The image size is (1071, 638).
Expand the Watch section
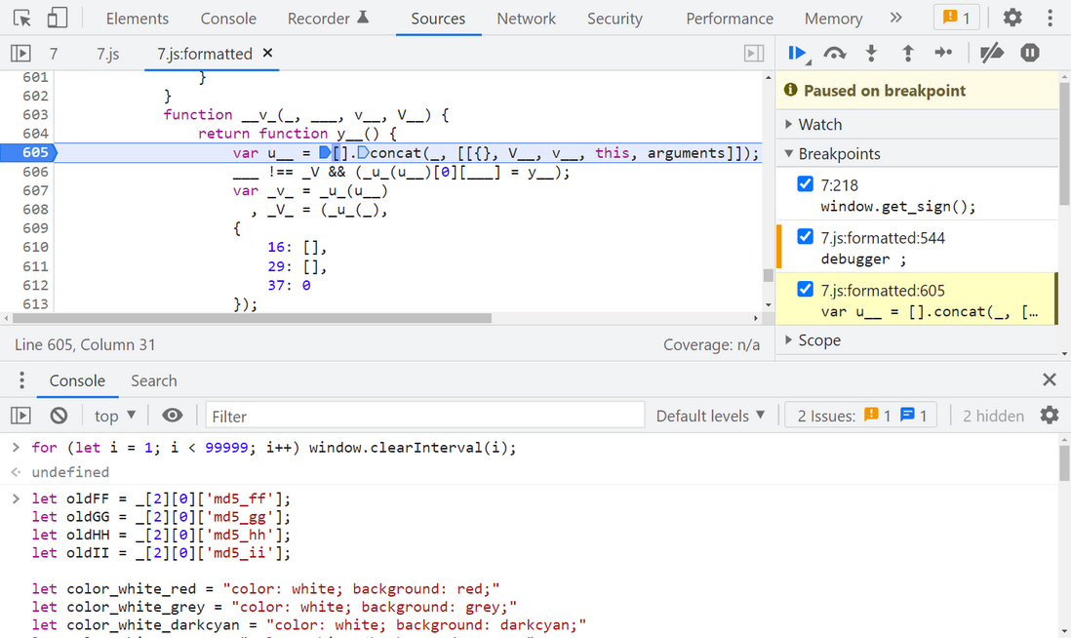917,124
